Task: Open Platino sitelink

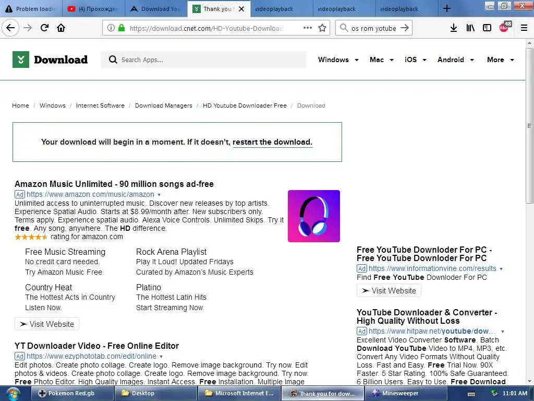Action: [x=149, y=287]
